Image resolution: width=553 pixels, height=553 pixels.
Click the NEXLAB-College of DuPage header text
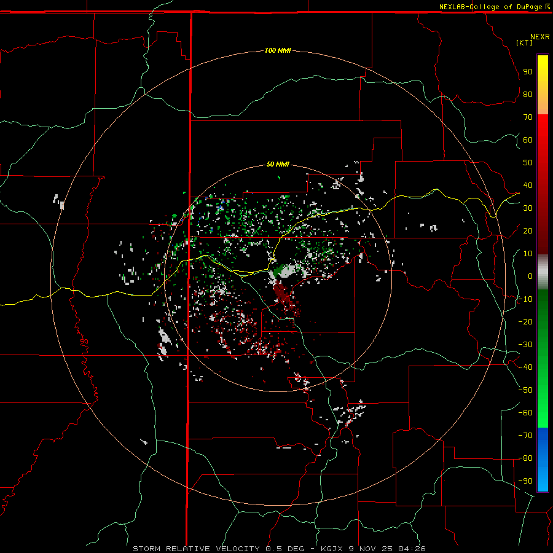[x=490, y=7]
